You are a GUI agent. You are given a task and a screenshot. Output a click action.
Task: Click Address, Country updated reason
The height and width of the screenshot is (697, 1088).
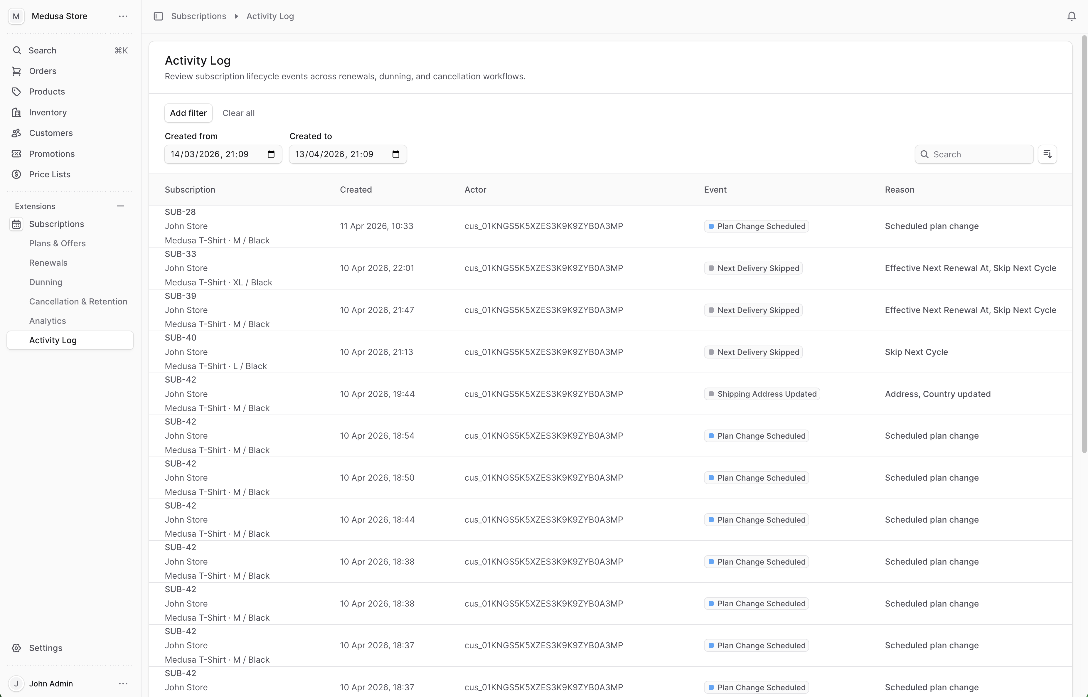coord(938,394)
